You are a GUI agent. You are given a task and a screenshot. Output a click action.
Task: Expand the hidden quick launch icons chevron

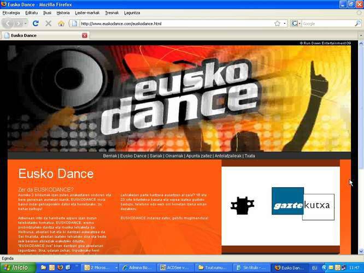click(77, 266)
